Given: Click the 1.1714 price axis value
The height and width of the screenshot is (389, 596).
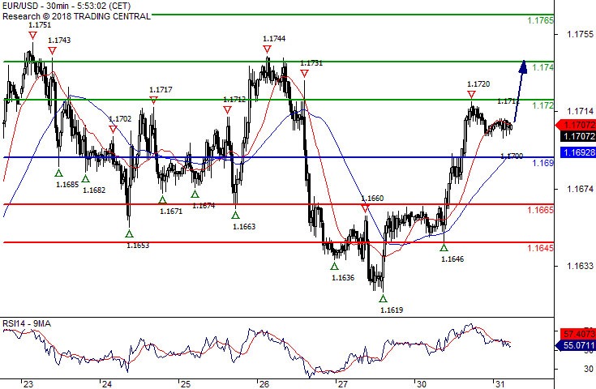Looking at the screenshot, I should click(x=580, y=111).
